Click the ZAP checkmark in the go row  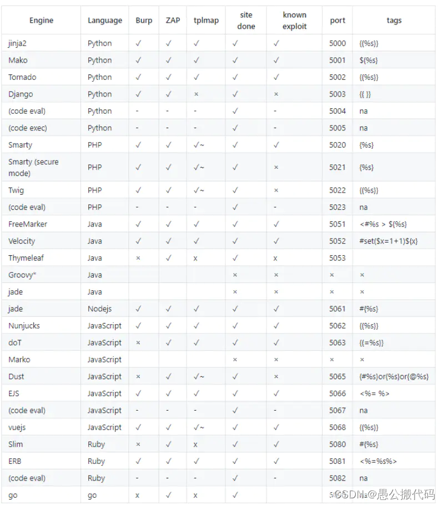(x=168, y=495)
